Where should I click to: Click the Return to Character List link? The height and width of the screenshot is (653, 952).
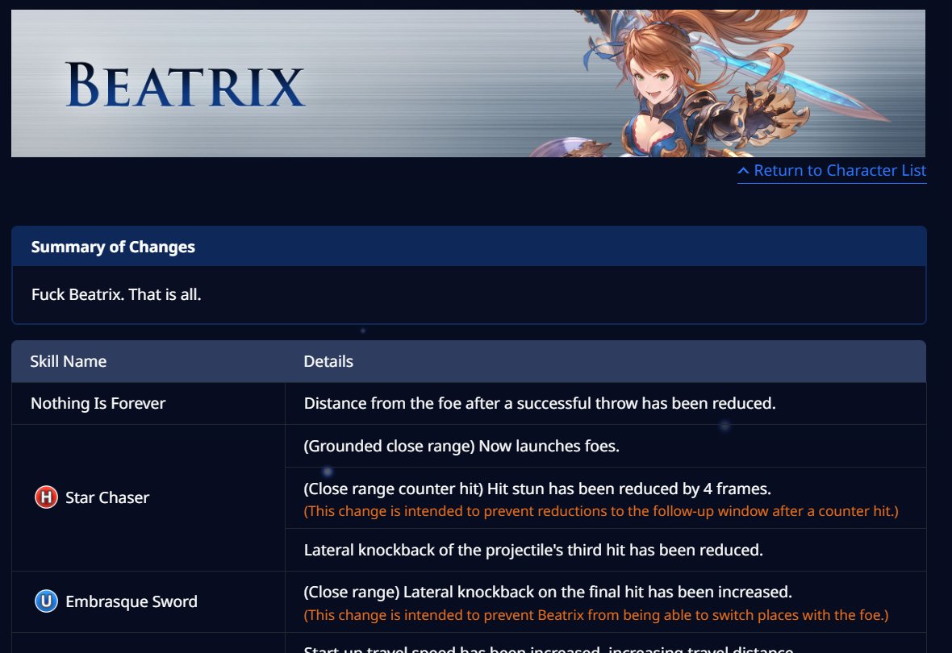[832, 171]
